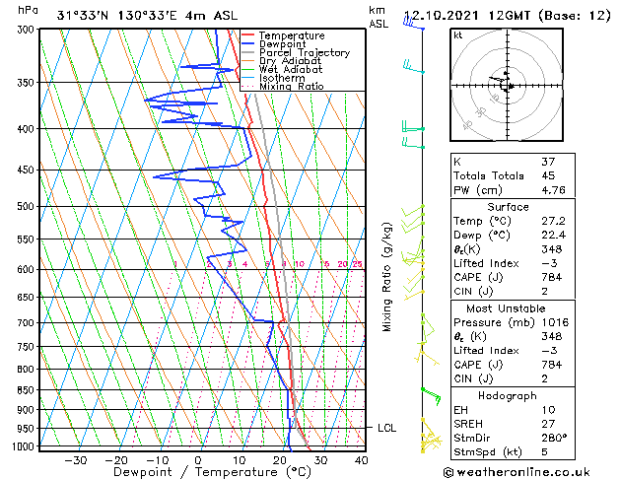
Task: Click the Most Unstable section heading
Action: (x=506, y=308)
